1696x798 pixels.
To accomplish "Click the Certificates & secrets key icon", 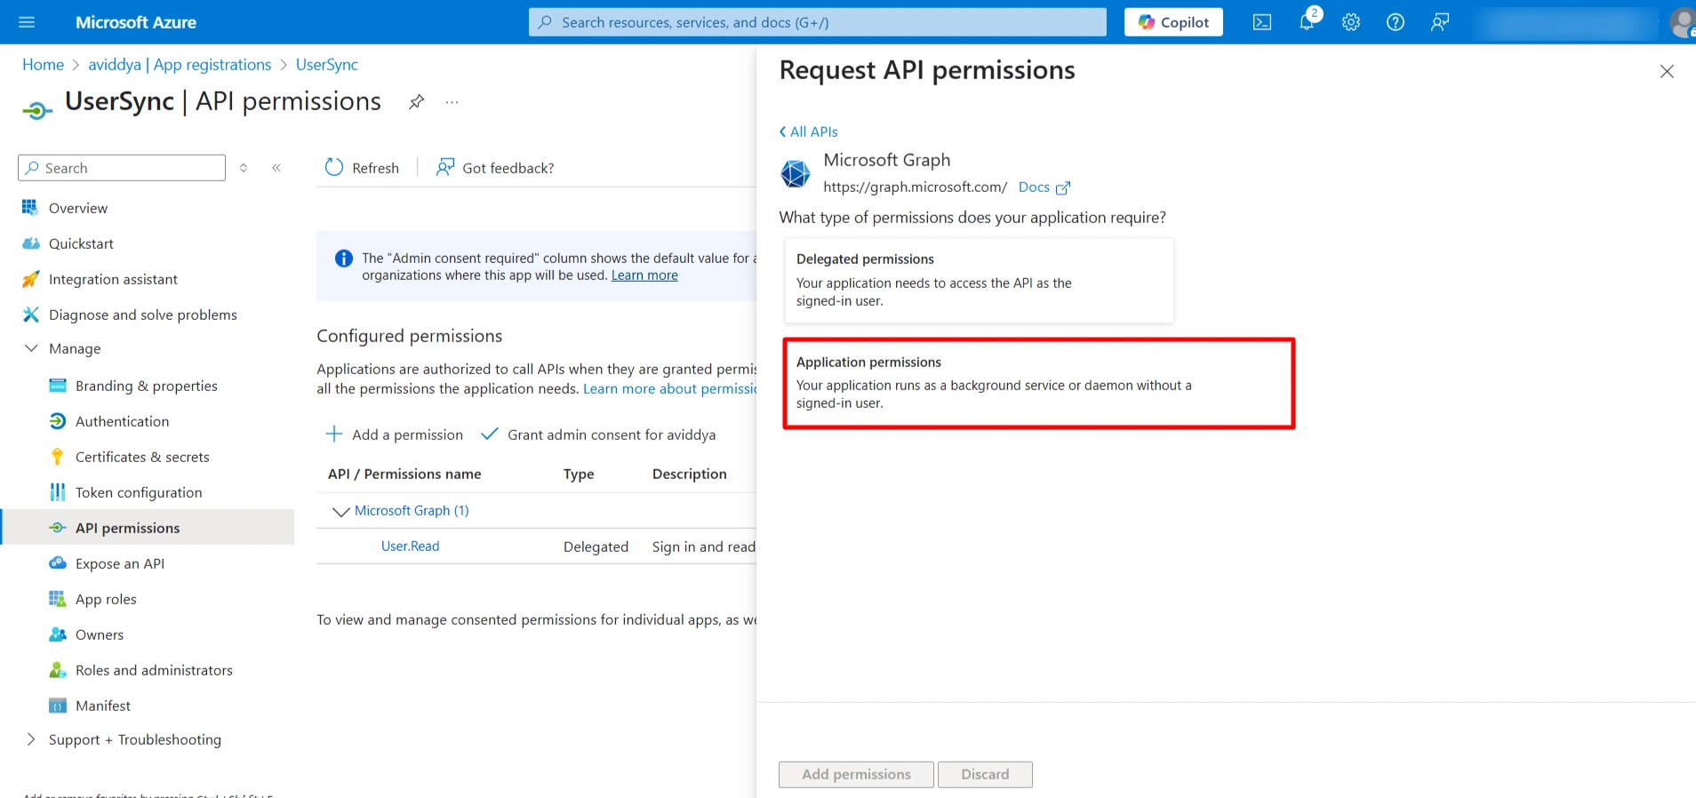I will coord(57,456).
